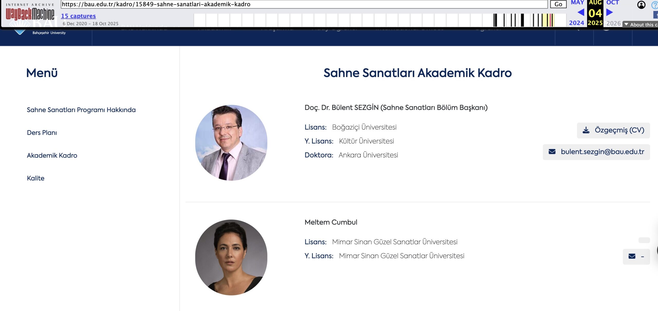This screenshot has height=311, width=658.
Task: Open the 15 captures link
Action: click(x=78, y=16)
